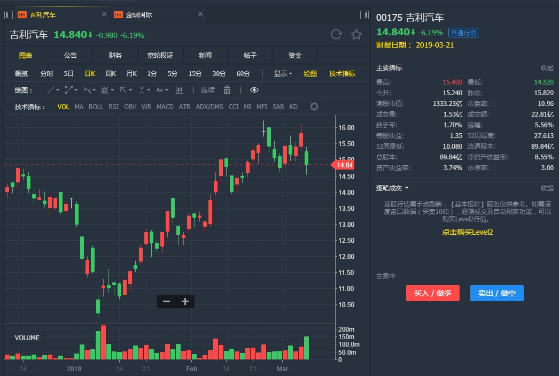The height and width of the screenshot is (376, 559).
Task: Open indicator settings gear icon
Action: point(314,106)
